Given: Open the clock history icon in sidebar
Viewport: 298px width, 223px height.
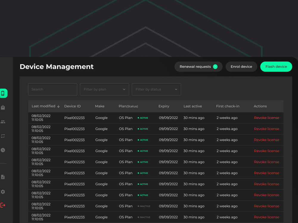Looking at the screenshot, I should pos(3,150).
